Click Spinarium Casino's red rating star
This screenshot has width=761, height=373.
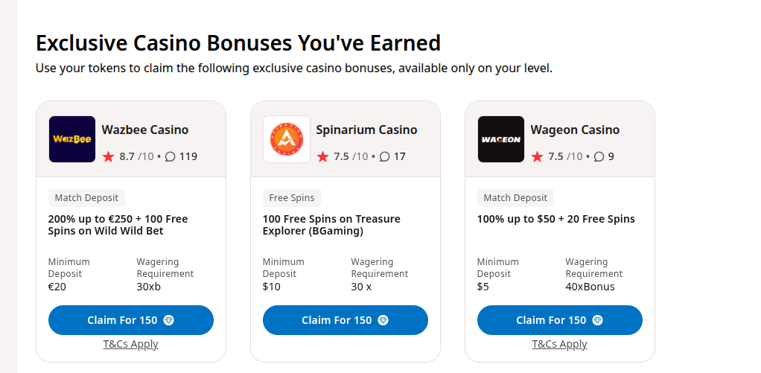pos(323,156)
